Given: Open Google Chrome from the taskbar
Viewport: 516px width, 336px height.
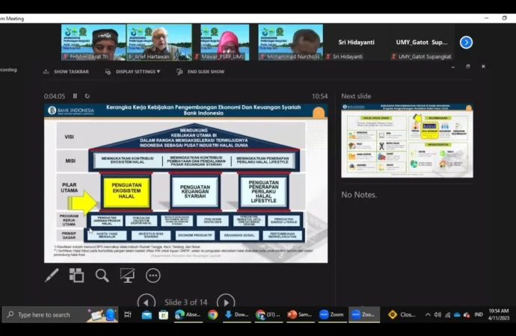Looking at the screenshot, I should pyautogui.click(x=212, y=315).
